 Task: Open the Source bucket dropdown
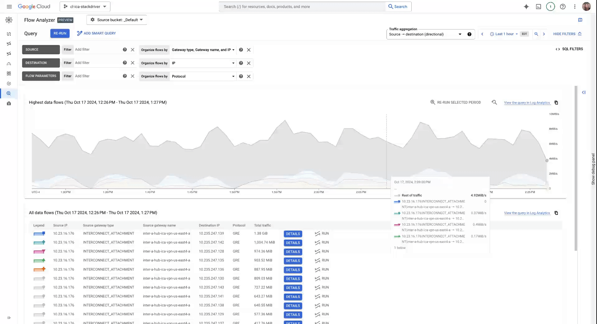(x=117, y=20)
